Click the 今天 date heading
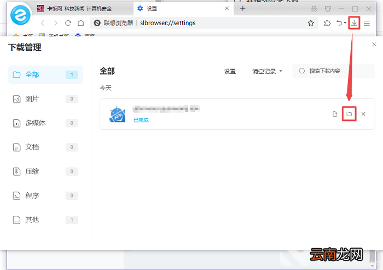 tap(106, 88)
